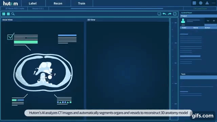The height and width of the screenshot is (122, 217).
Task: Click the top progress bar
Action: coord(117,8)
